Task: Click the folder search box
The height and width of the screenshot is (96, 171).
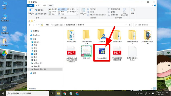Action: point(144,25)
